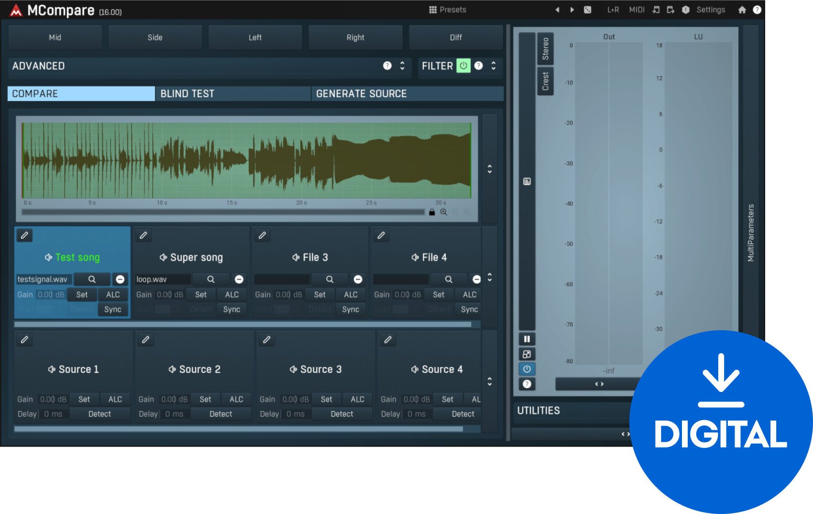Open the GENERATE SOURCE tab

click(407, 94)
